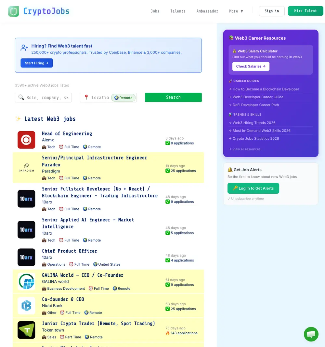Image resolution: width=325 pixels, height=347 pixels.
Task: Open the Talents nav item
Action: pyautogui.click(x=178, y=11)
